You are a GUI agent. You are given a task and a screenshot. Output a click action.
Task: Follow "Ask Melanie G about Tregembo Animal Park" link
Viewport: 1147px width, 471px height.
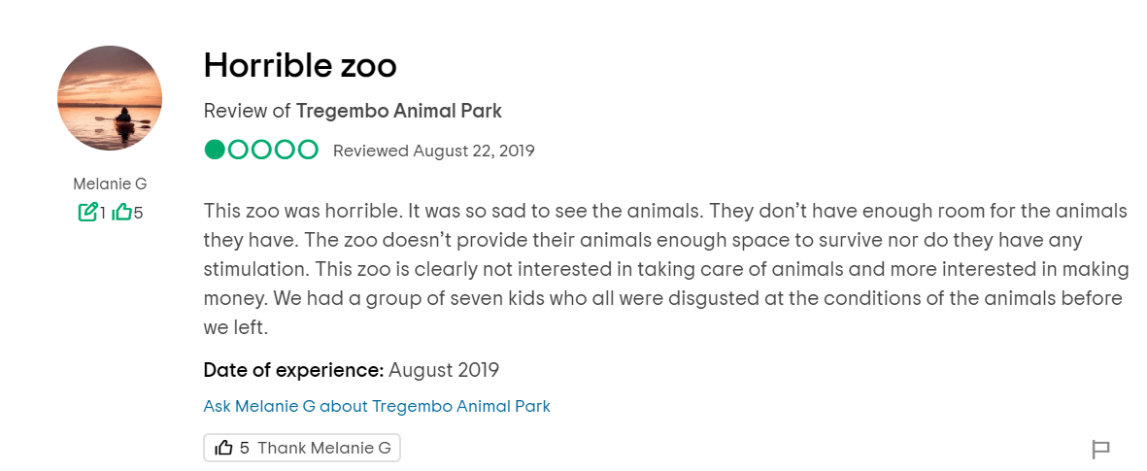tap(377, 406)
